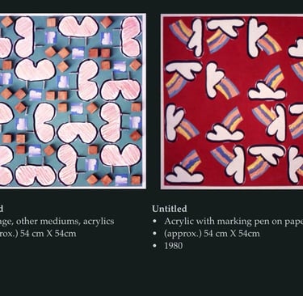
Task: Click the rainbow stripe in the red artwork's top-left corner
Action: tap(181, 32)
